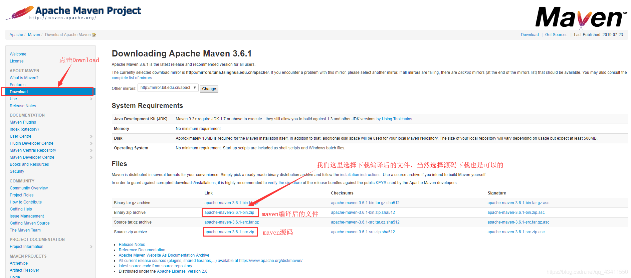Open the sidebar Release Notes item
Image resolution: width=631 pixels, height=278 pixels.
point(23,106)
